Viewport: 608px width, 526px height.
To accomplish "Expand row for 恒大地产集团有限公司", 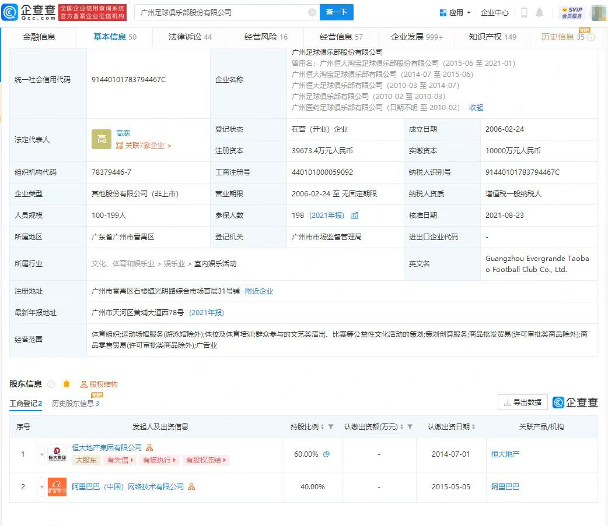I will coord(42,454).
